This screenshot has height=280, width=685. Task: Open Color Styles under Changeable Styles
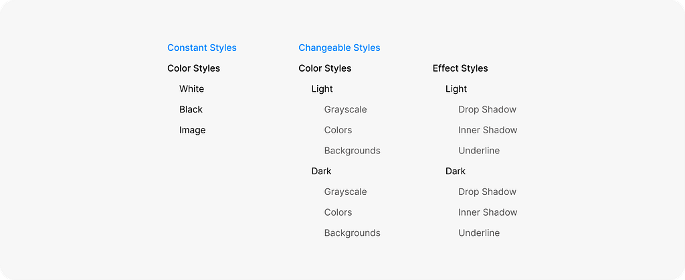324,68
